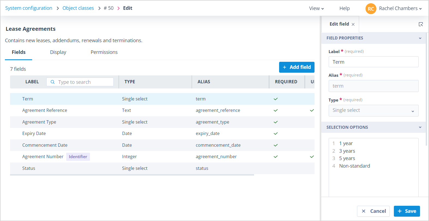The width and height of the screenshot is (429, 221).
Task: Click the panel pop-out icon
Action: pos(421,24)
